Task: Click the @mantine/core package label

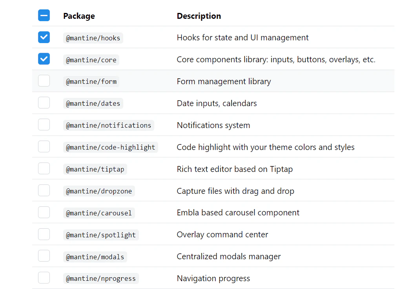Action: (x=91, y=60)
